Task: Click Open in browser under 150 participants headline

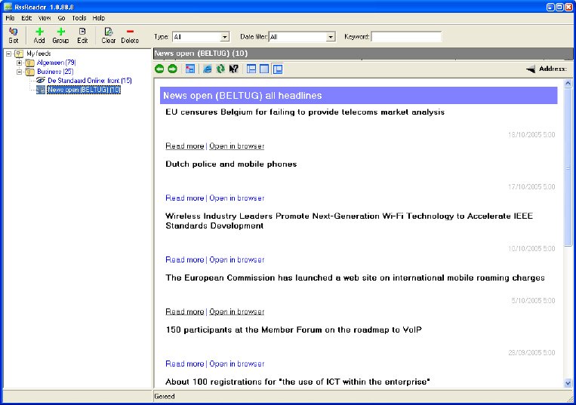Action: [236, 364]
